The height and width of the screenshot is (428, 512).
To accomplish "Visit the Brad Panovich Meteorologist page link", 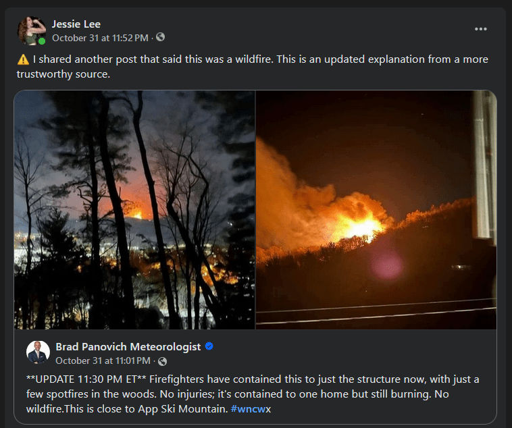I will click(128, 347).
